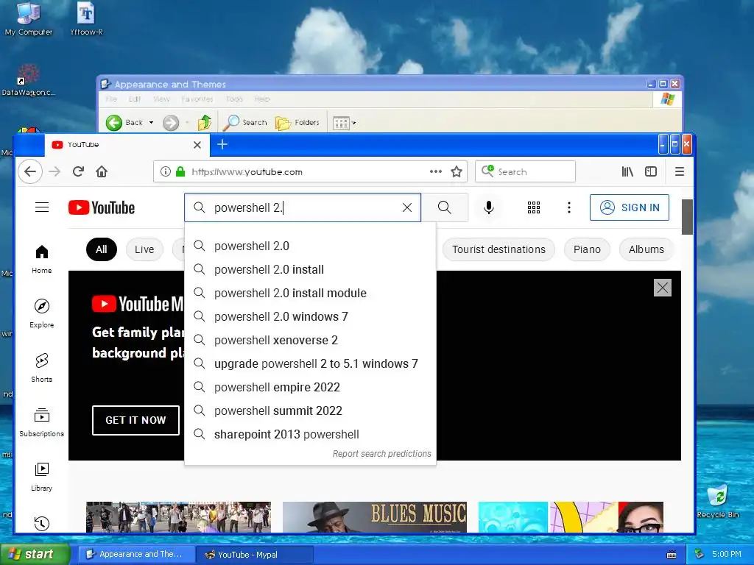The height and width of the screenshot is (565, 754).
Task: Click the browser forward arrow
Action: coord(54,171)
